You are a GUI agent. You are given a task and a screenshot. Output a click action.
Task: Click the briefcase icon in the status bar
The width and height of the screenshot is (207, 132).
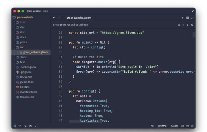click(x=30, y=126)
